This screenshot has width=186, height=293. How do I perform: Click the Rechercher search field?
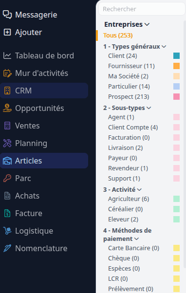coord(142,9)
